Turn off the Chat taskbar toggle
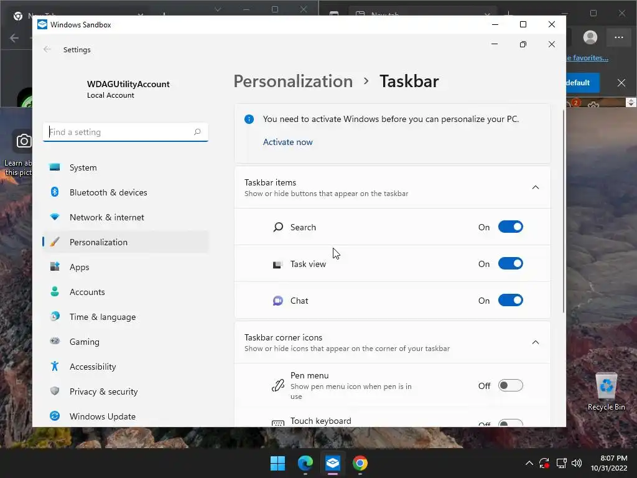Image resolution: width=637 pixels, height=478 pixels. pyautogui.click(x=511, y=301)
